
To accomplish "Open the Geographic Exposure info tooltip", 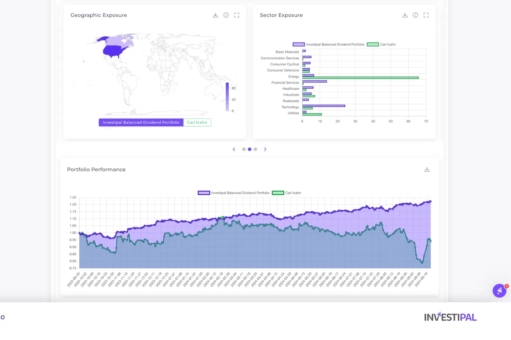I will [x=226, y=15].
